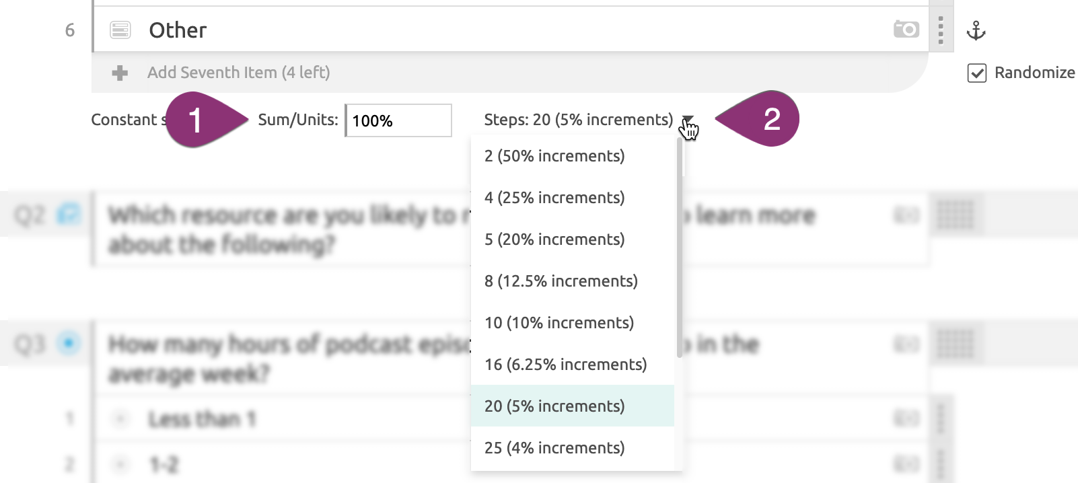Click the item type icon beside Other
The width and height of the screenshot is (1078, 483).
(x=120, y=30)
